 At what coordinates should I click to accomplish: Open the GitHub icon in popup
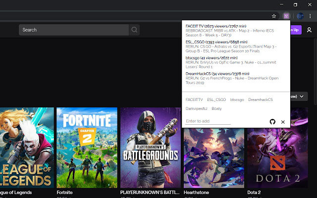tap(272, 122)
